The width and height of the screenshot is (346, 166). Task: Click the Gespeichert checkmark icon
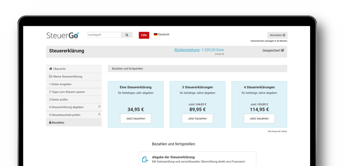[x=283, y=51]
